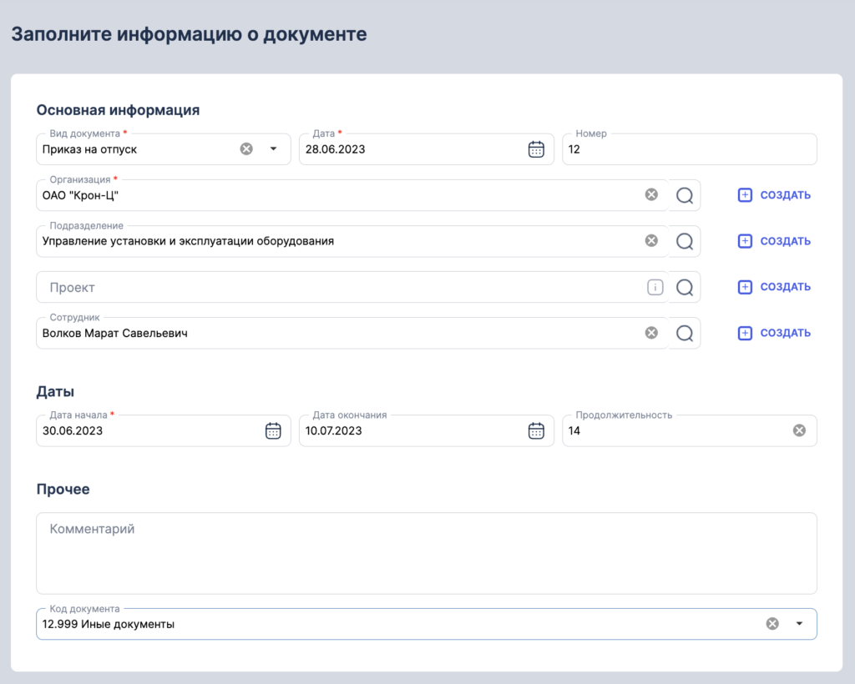The width and height of the screenshot is (855, 684).
Task: Clear the Подразделение field value
Action: pyautogui.click(x=651, y=241)
